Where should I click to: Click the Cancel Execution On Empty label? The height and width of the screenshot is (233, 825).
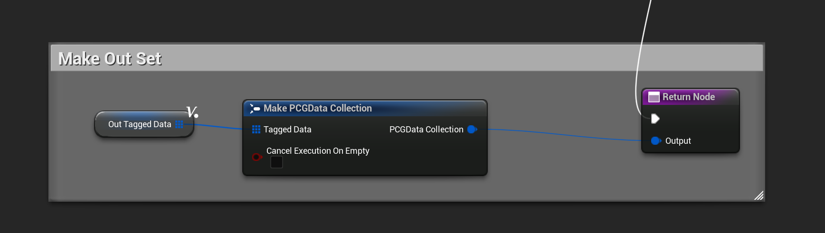tap(318, 151)
